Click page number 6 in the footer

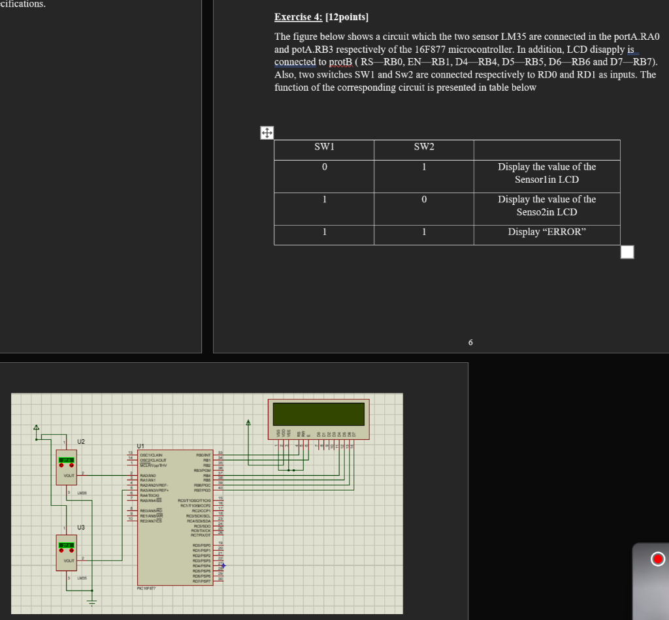[x=470, y=342]
